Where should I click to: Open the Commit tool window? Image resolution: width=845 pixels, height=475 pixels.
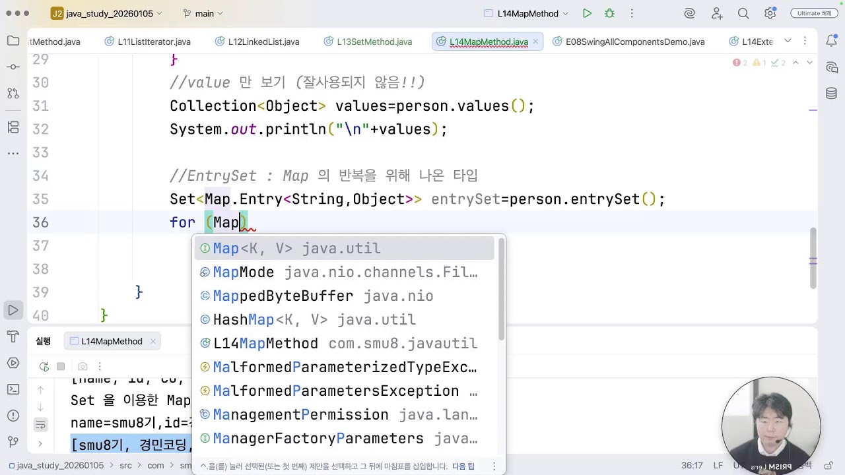pos(13,67)
